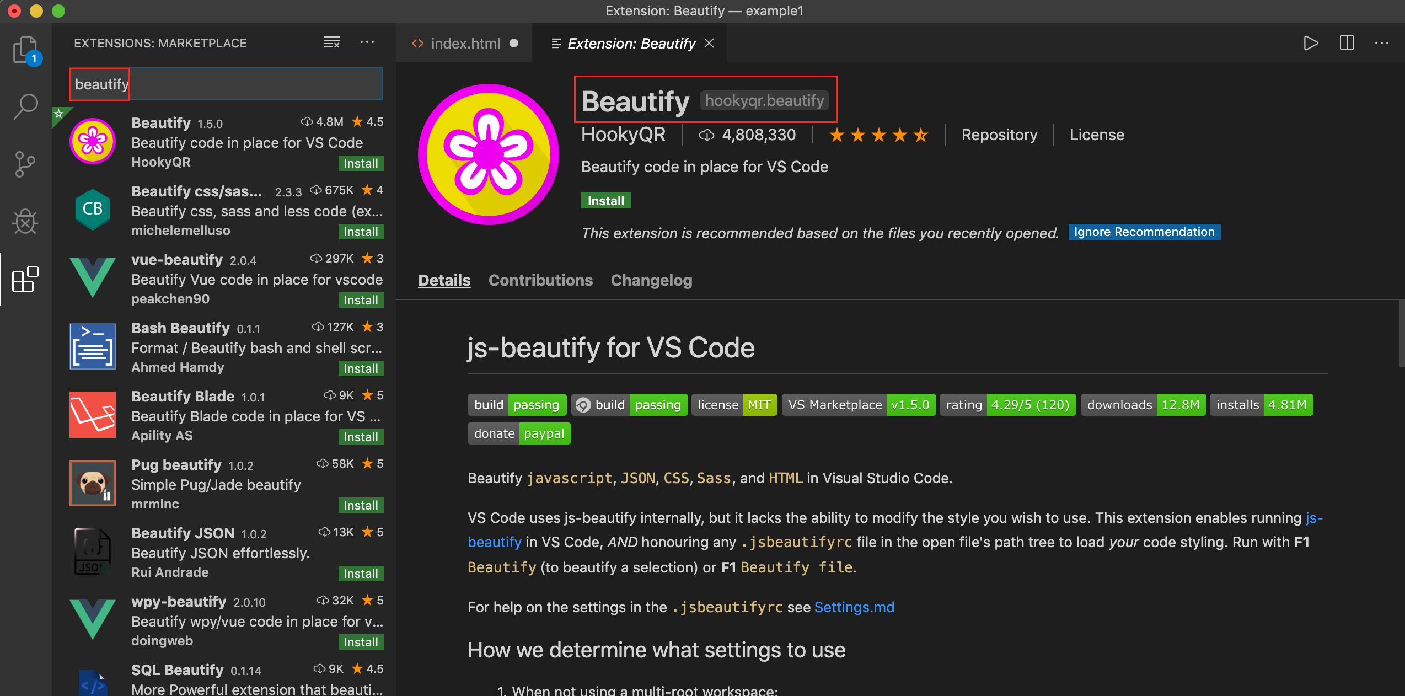
Task: Open the Repository link
Action: click(x=999, y=135)
